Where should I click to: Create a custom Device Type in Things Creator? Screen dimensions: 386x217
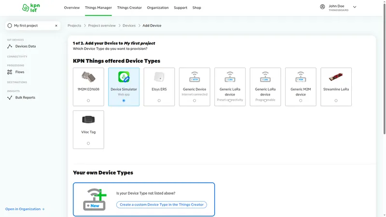coord(162,204)
